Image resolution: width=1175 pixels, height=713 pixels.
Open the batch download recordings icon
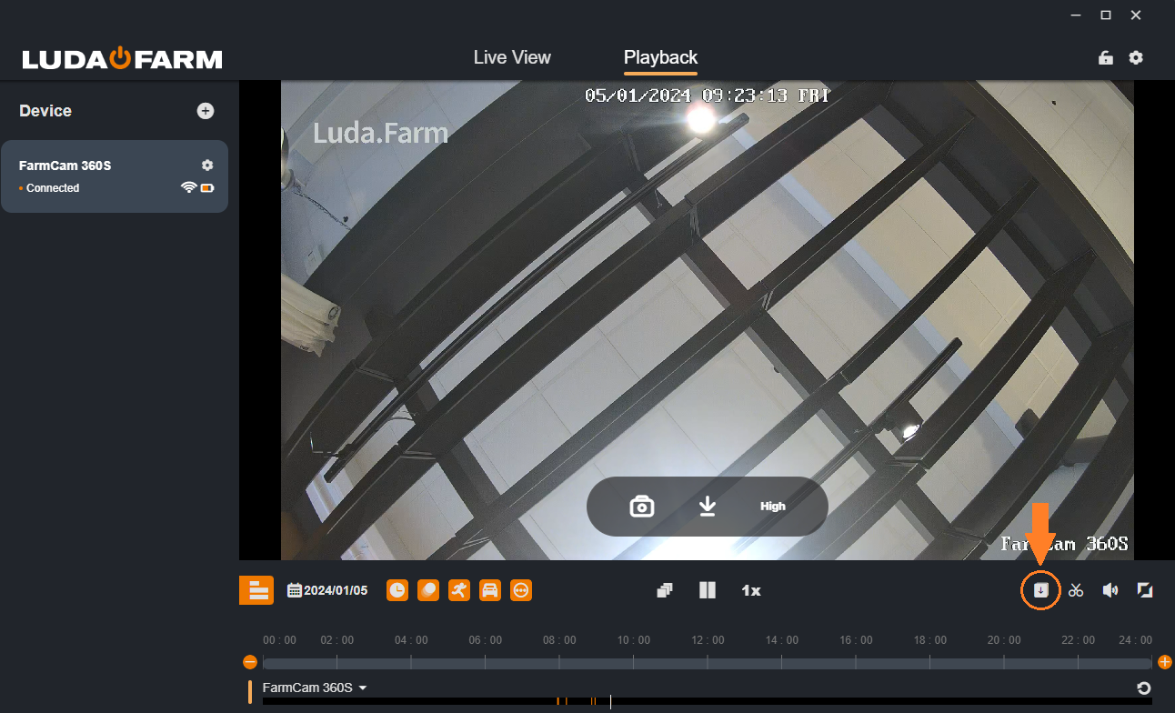(x=1041, y=590)
